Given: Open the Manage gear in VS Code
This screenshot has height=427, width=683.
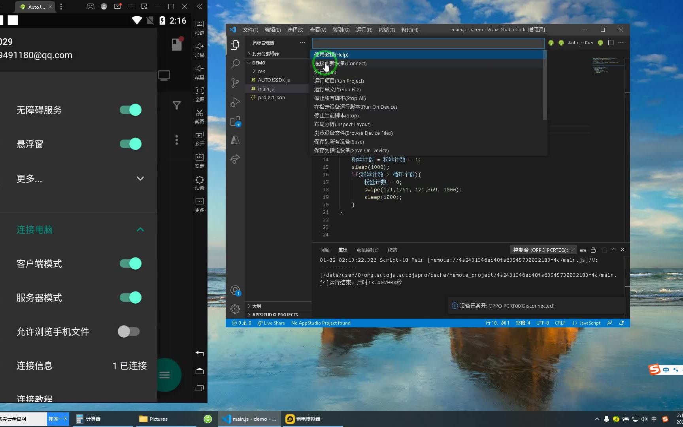Looking at the screenshot, I should coord(235,309).
